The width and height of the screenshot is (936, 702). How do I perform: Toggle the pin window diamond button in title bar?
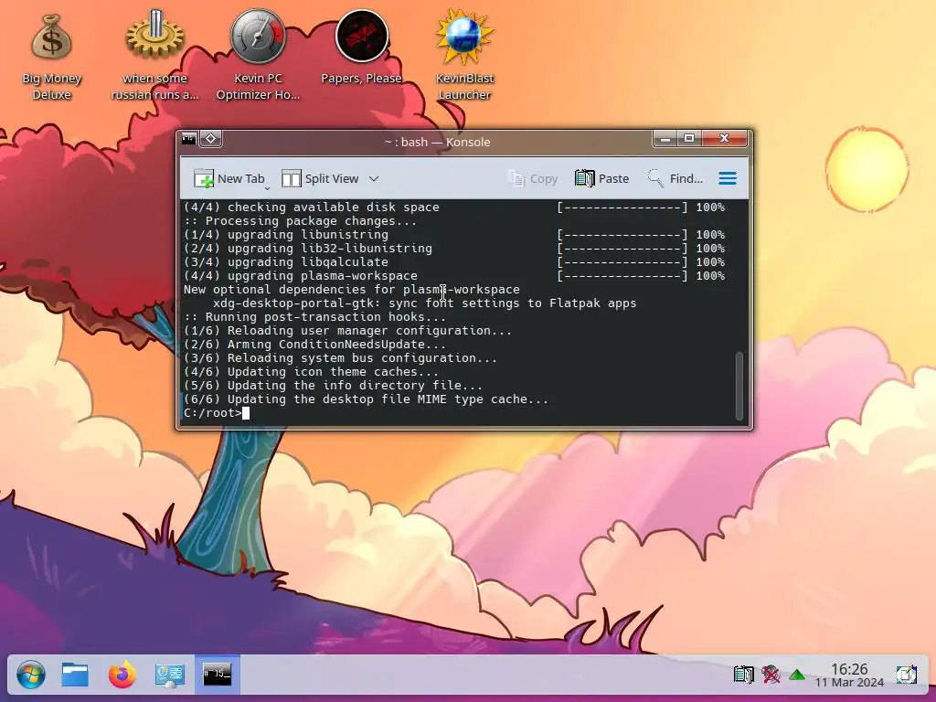click(211, 139)
